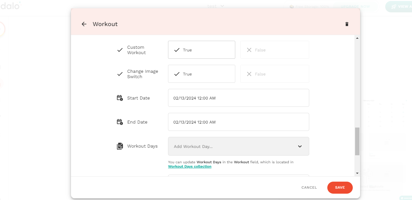Set Custom Workout to True
The width and height of the screenshot is (412, 200).
click(x=201, y=50)
